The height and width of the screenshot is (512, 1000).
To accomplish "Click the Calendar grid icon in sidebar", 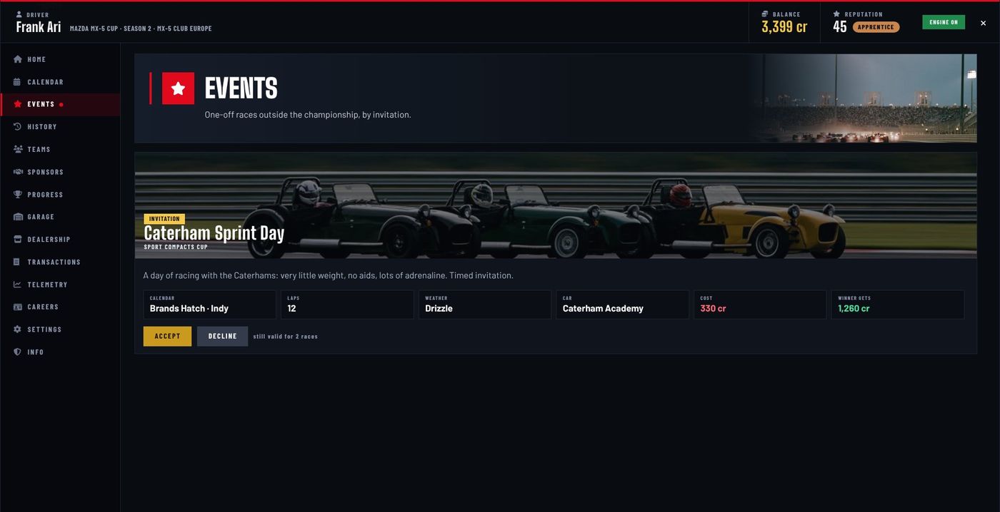I will (x=17, y=82).
